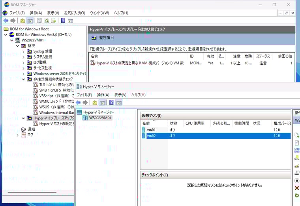Open ファイル(F) menu in Hyper-V Manager
This screenshot has width=300, height=206.
tap(84, 95)
